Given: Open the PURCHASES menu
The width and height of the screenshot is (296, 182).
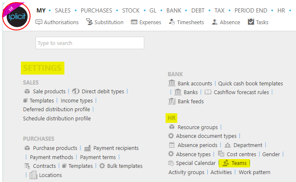Looking at the screenshot, I should (96, 10).
